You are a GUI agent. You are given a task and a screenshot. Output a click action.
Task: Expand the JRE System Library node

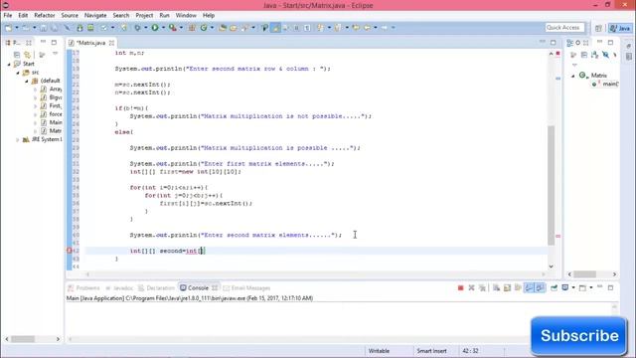point(18,139)
